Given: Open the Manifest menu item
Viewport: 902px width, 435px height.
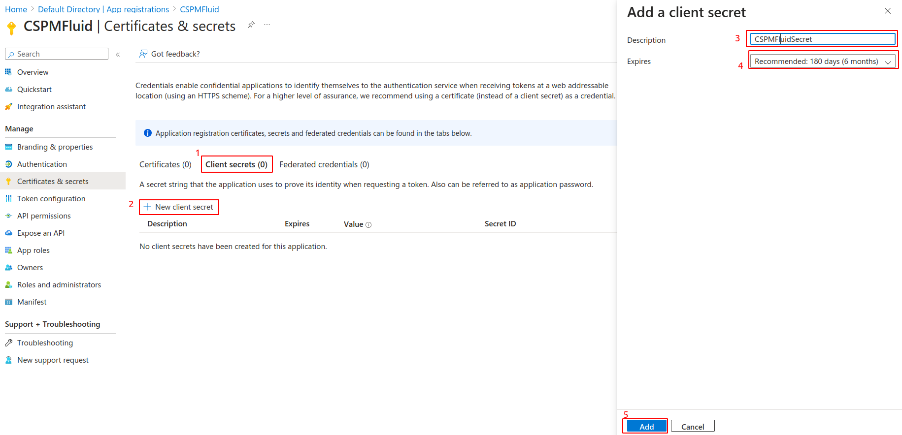Looking at the screenshot, I should [32, 302].
